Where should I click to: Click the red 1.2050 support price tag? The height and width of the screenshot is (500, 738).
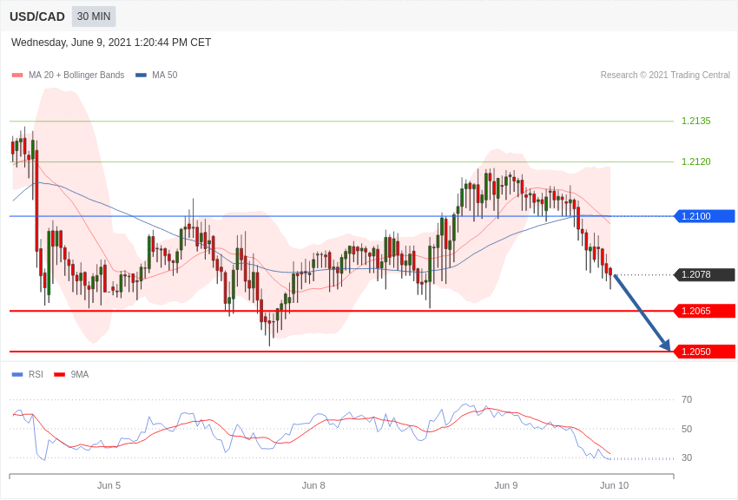coord(704,352)
